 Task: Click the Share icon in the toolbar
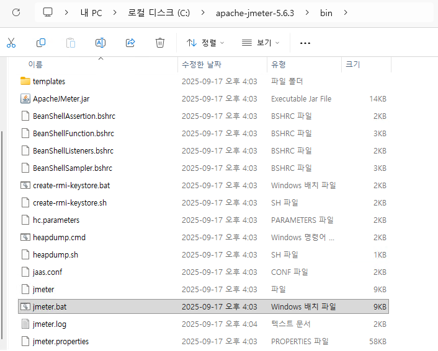[130, 43]
